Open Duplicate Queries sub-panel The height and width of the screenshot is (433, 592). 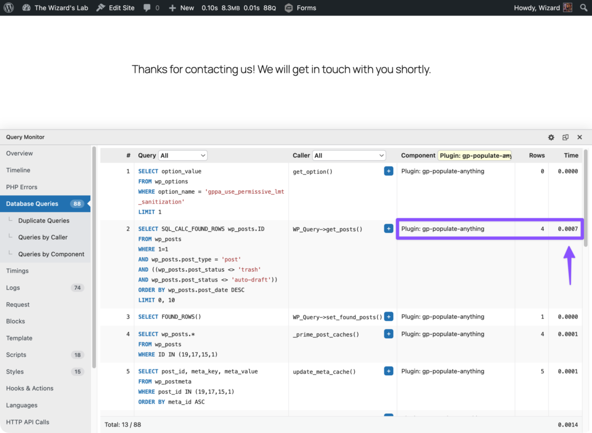coord(45,220)
